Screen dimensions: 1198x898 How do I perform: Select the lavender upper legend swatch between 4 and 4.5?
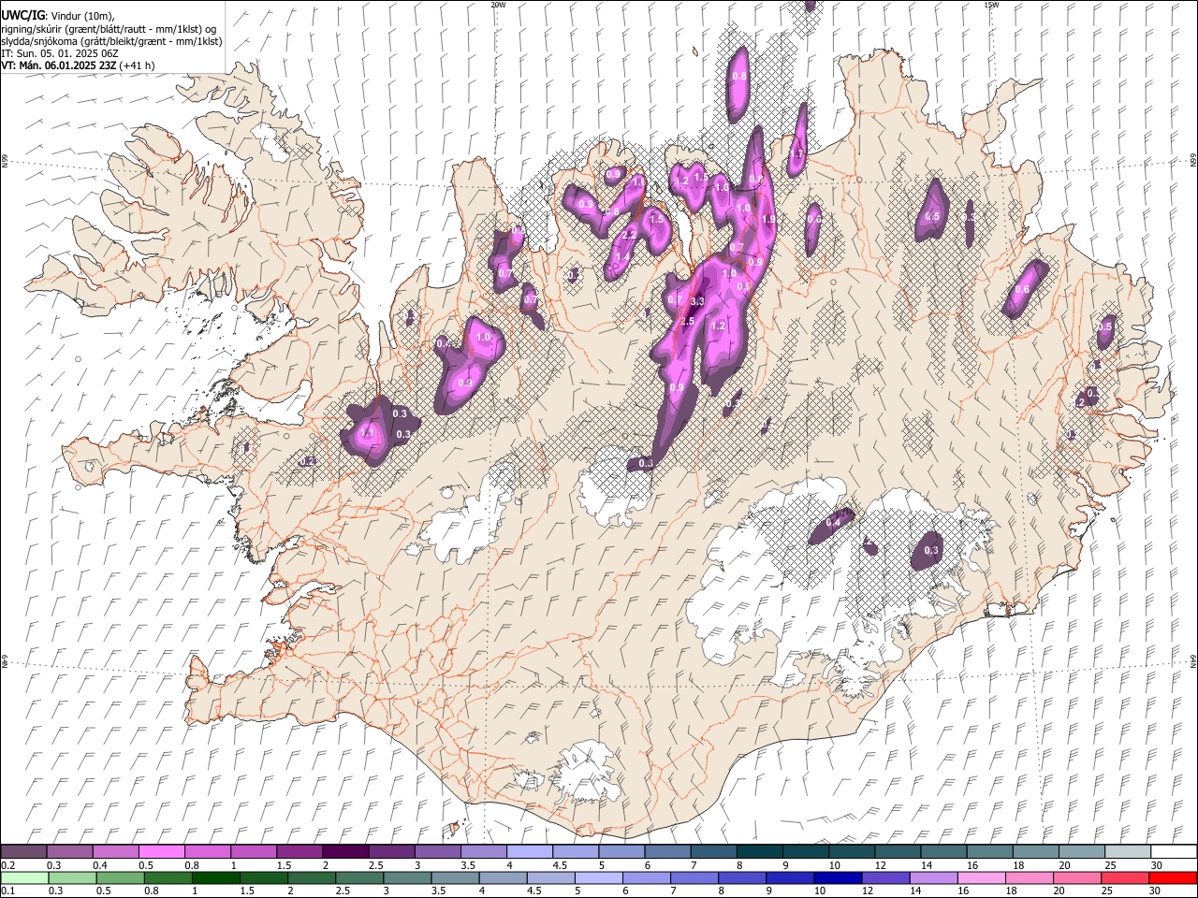point(529,851)
